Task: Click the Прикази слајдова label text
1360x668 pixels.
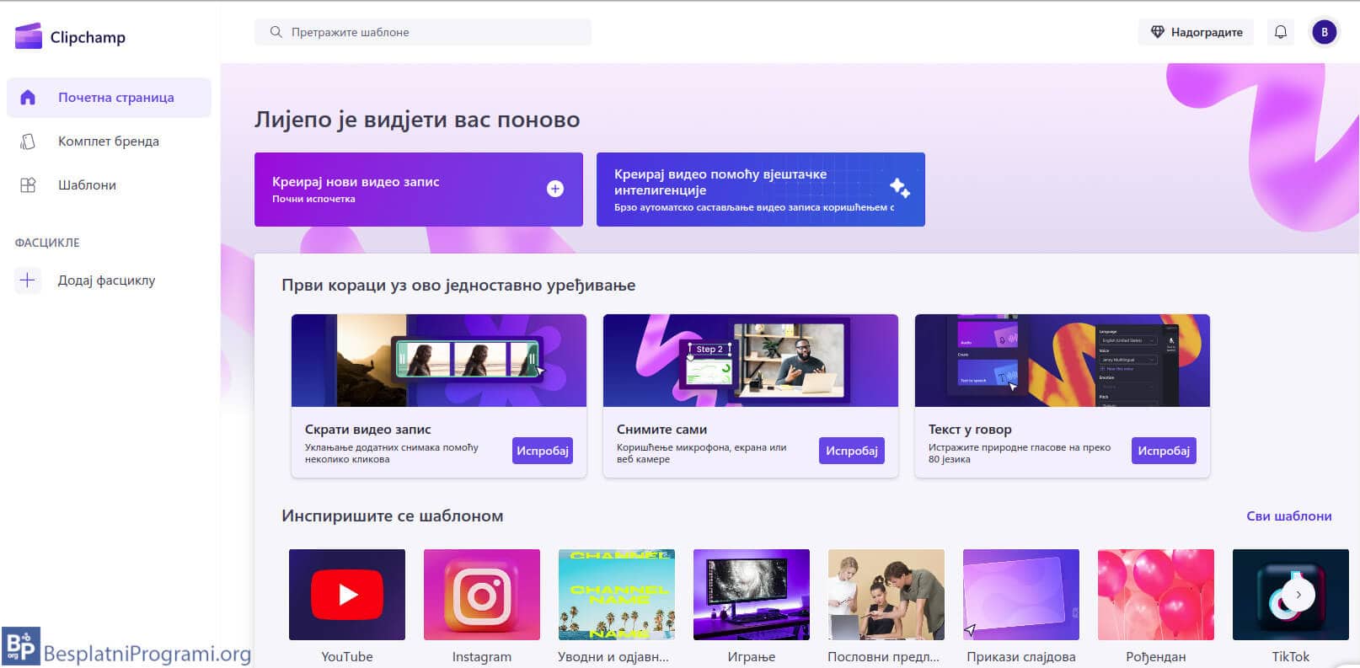Action: coord(1021,657)
